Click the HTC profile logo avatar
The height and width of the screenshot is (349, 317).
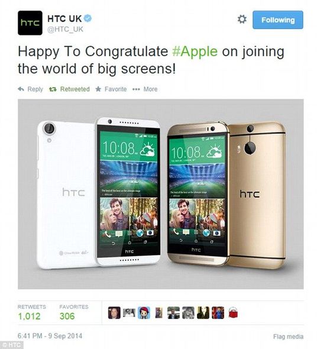[30, 23]
